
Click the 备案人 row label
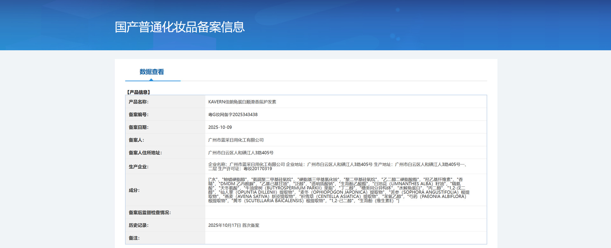pos(136,140)
